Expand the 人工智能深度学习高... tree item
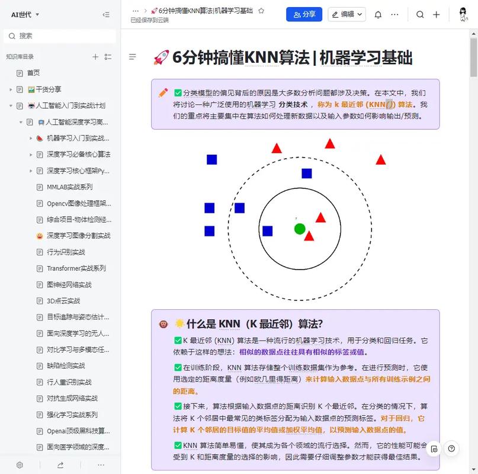The width and height of the screenshot is (478, 474). coord(21,121)
